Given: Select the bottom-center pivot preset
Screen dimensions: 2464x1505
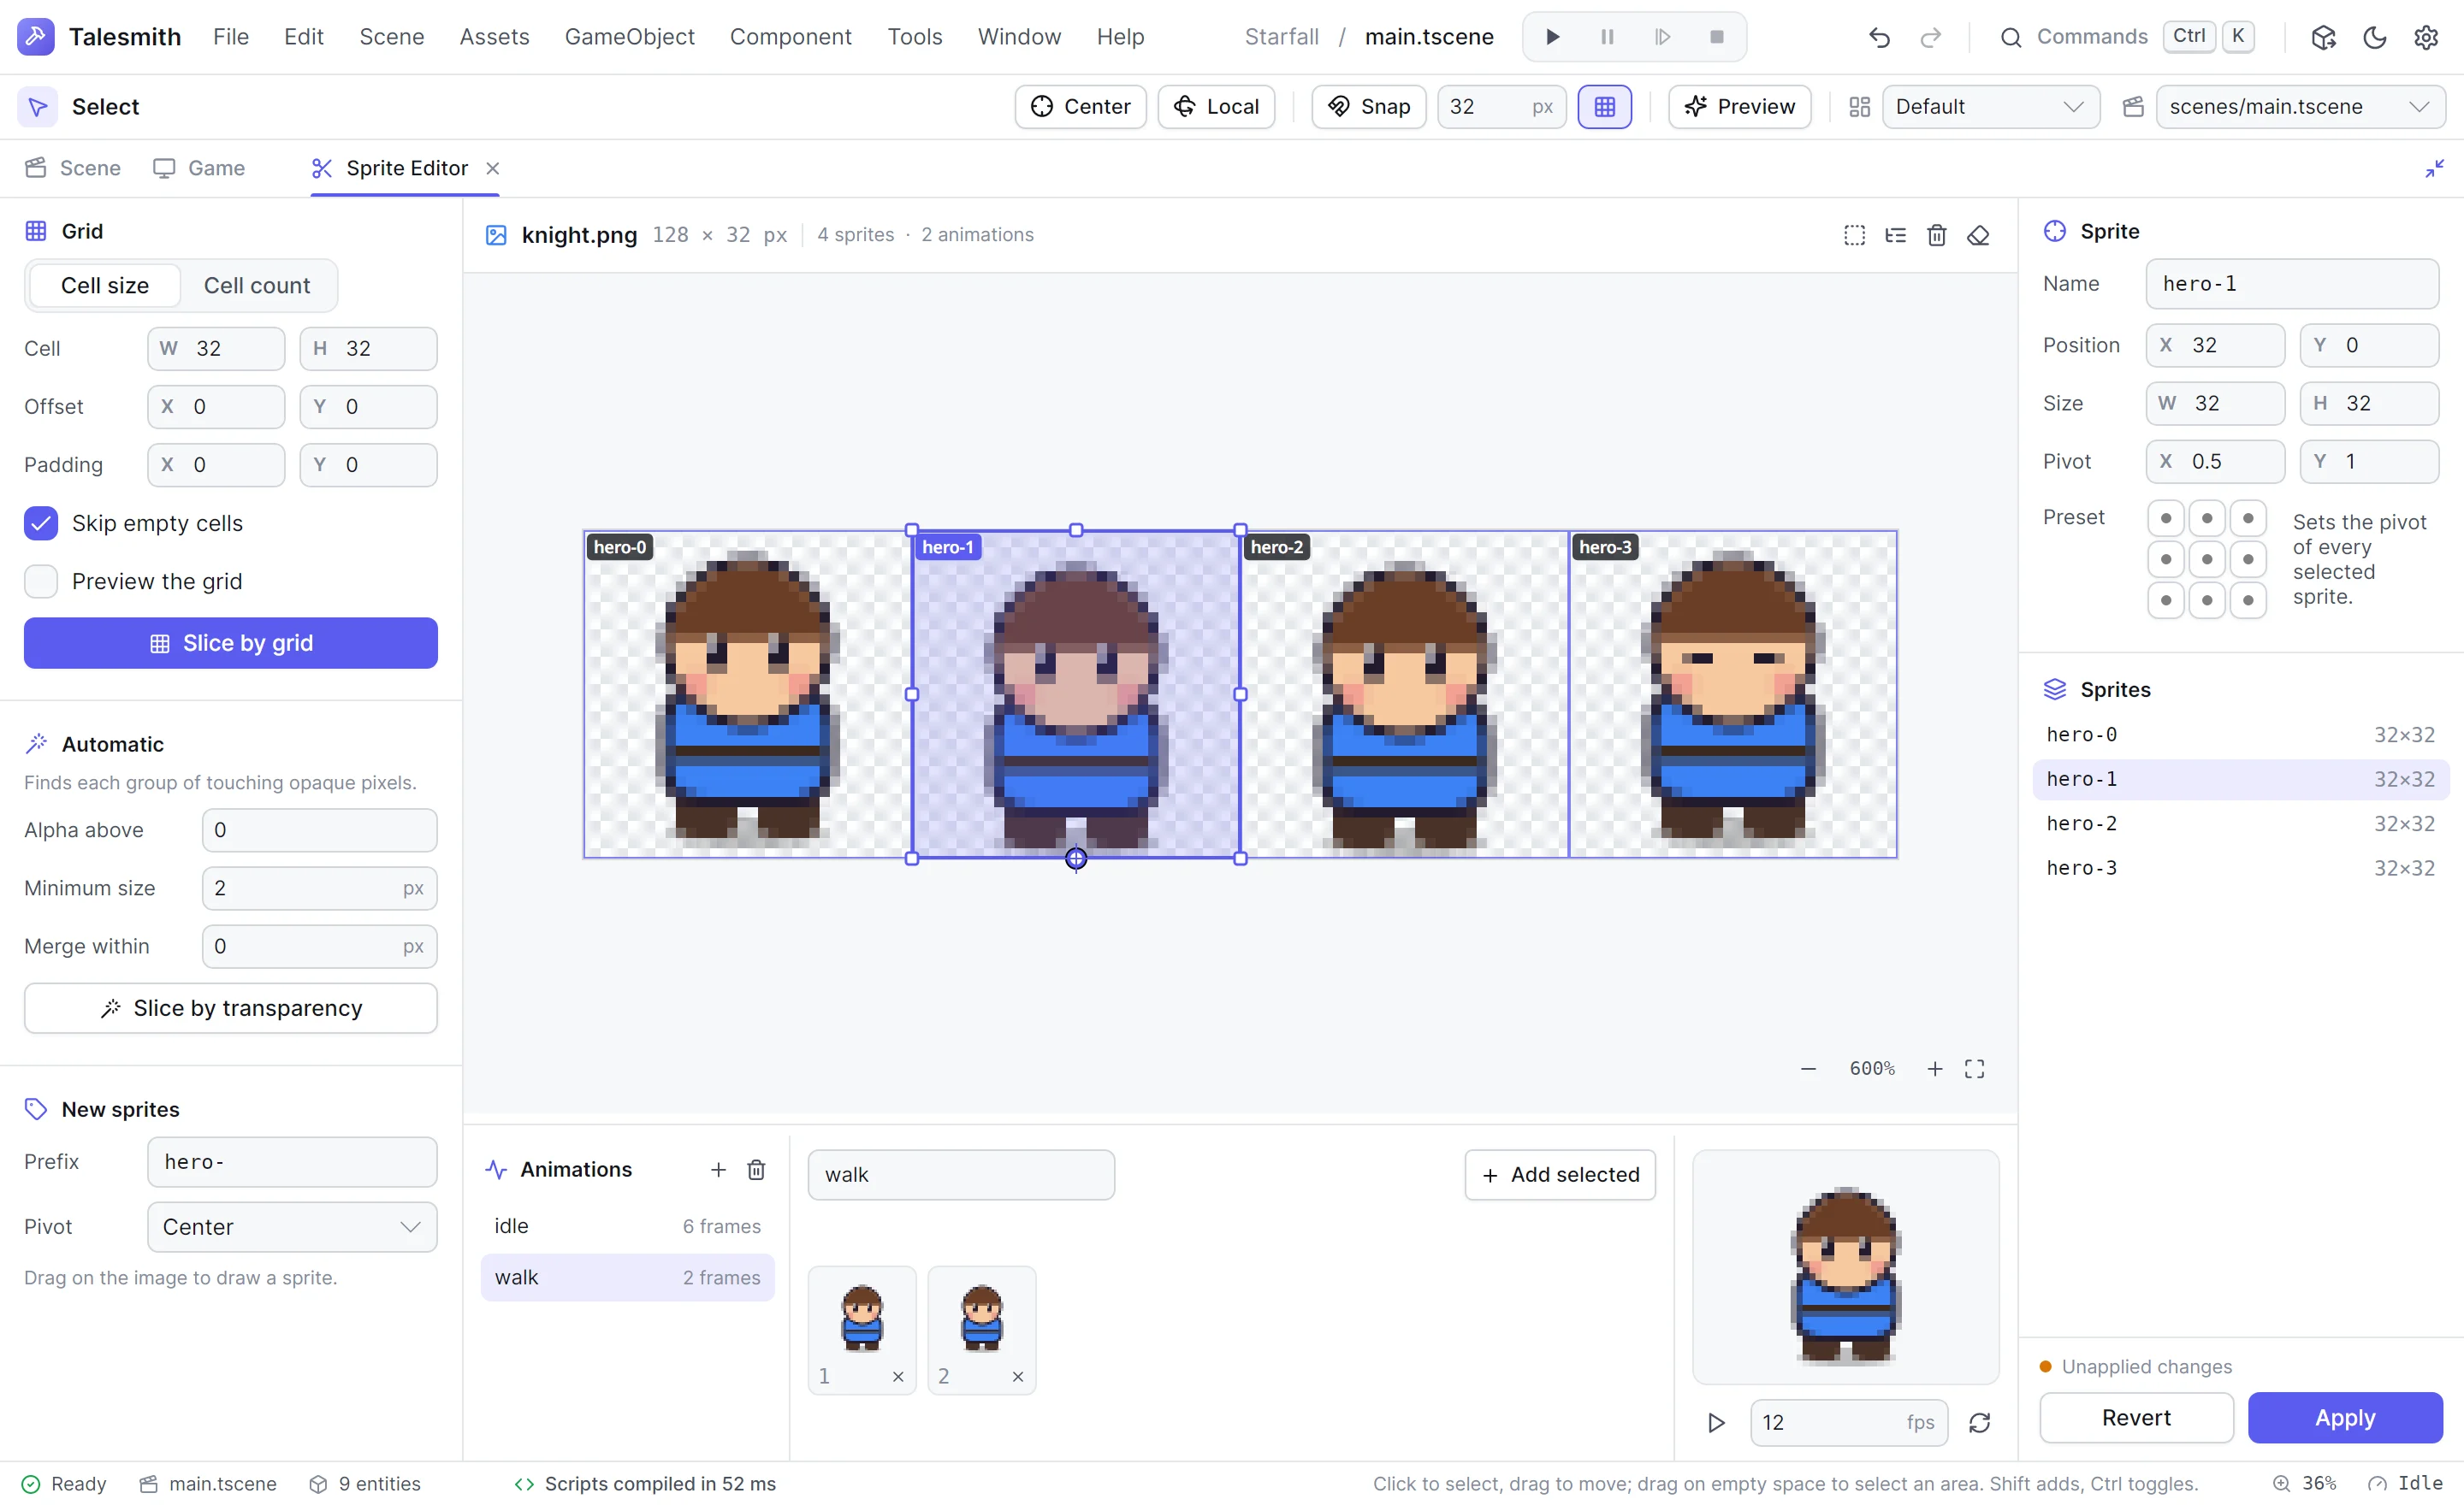Looking at the screenshot, I should pyautogui.click(x=2206, y=599).
